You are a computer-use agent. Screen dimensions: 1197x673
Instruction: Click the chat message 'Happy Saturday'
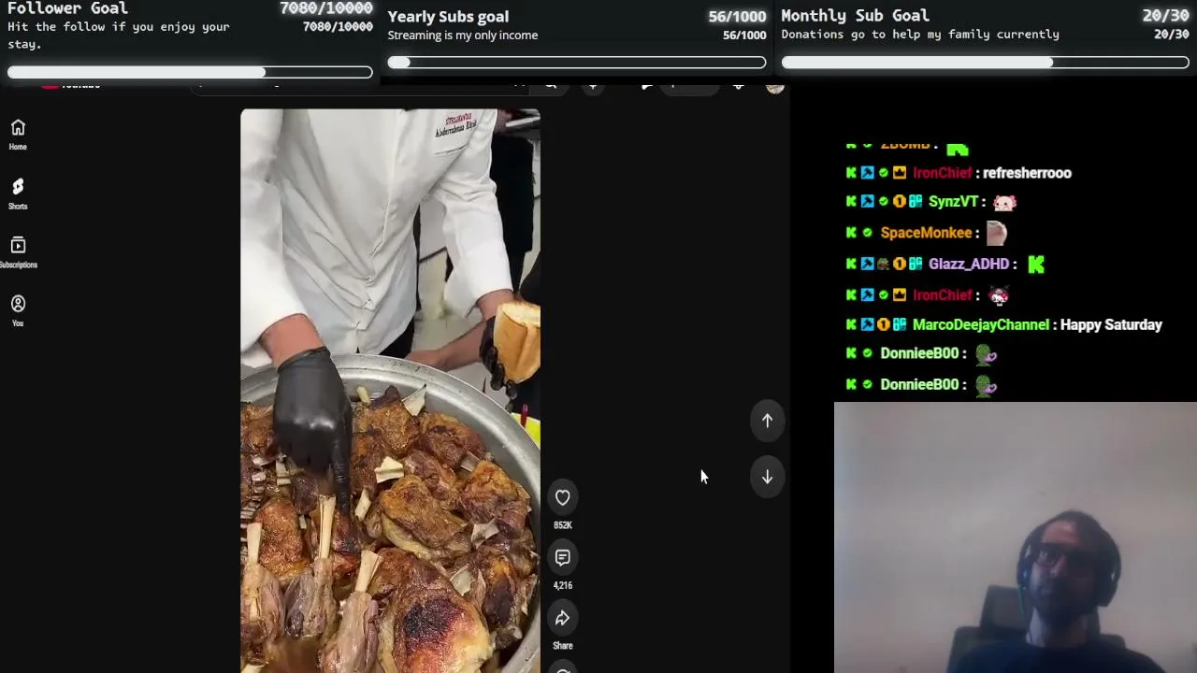click(x=1111, y=325)
